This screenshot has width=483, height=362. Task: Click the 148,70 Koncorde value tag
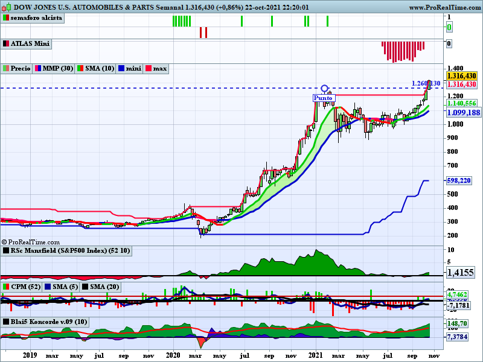pyautogui.click(x=457, y=323)
